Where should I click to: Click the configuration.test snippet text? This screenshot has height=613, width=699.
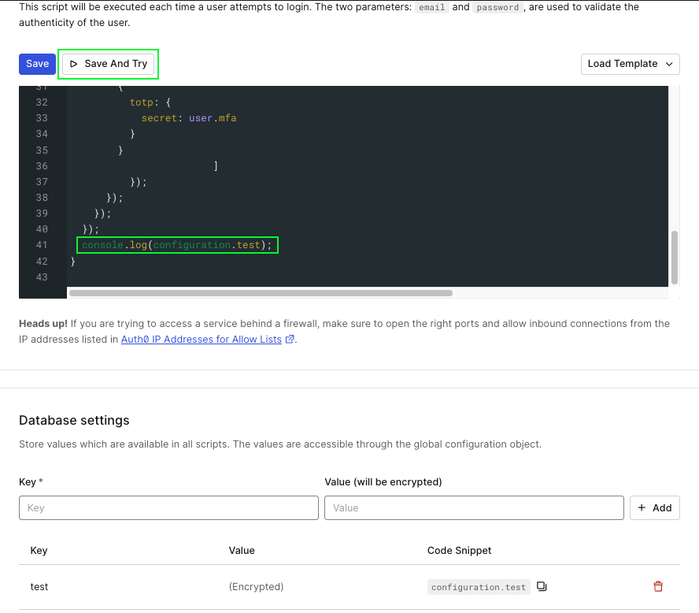point(479,587)
